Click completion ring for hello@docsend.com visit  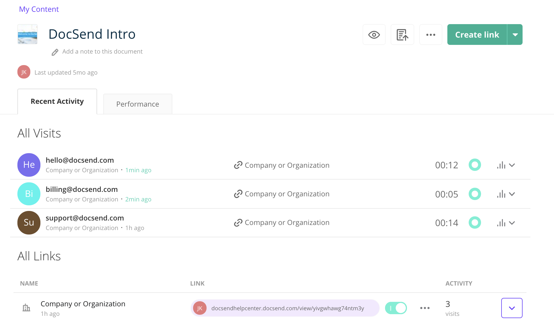click(x=475, y=165)
